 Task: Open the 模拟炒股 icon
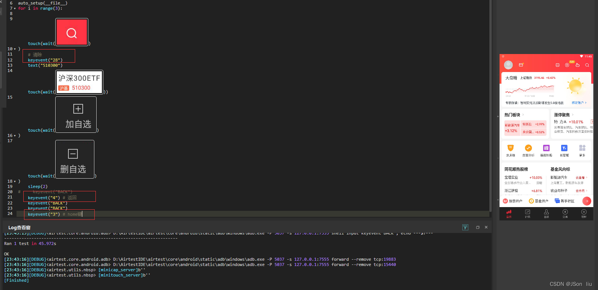point(546,150)
